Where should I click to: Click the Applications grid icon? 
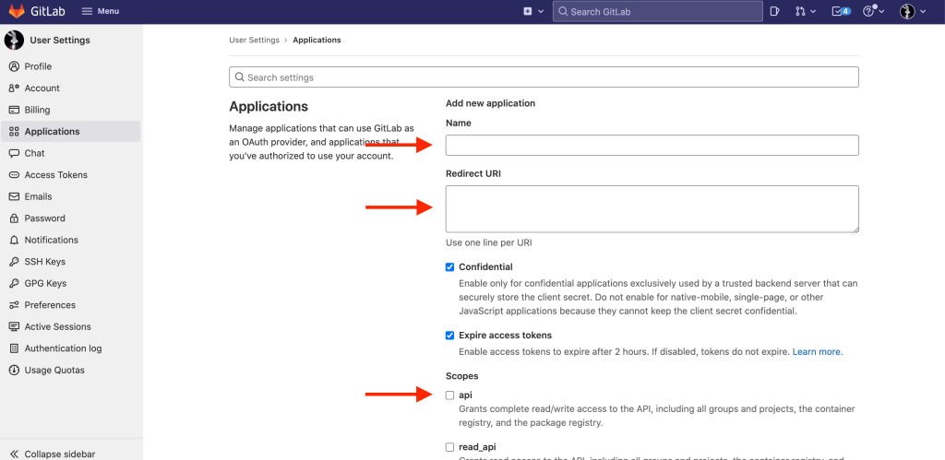[x=14, y=131]
